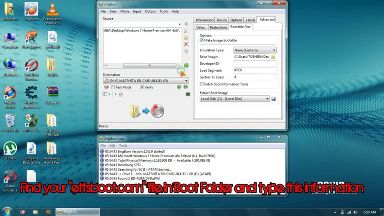Click the Boot Image path field
This screenshot has width=384, height=216.
252,57
